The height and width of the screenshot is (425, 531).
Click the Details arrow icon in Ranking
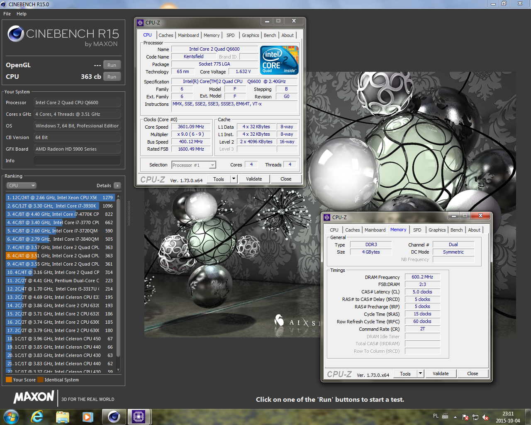click(117, 186)
